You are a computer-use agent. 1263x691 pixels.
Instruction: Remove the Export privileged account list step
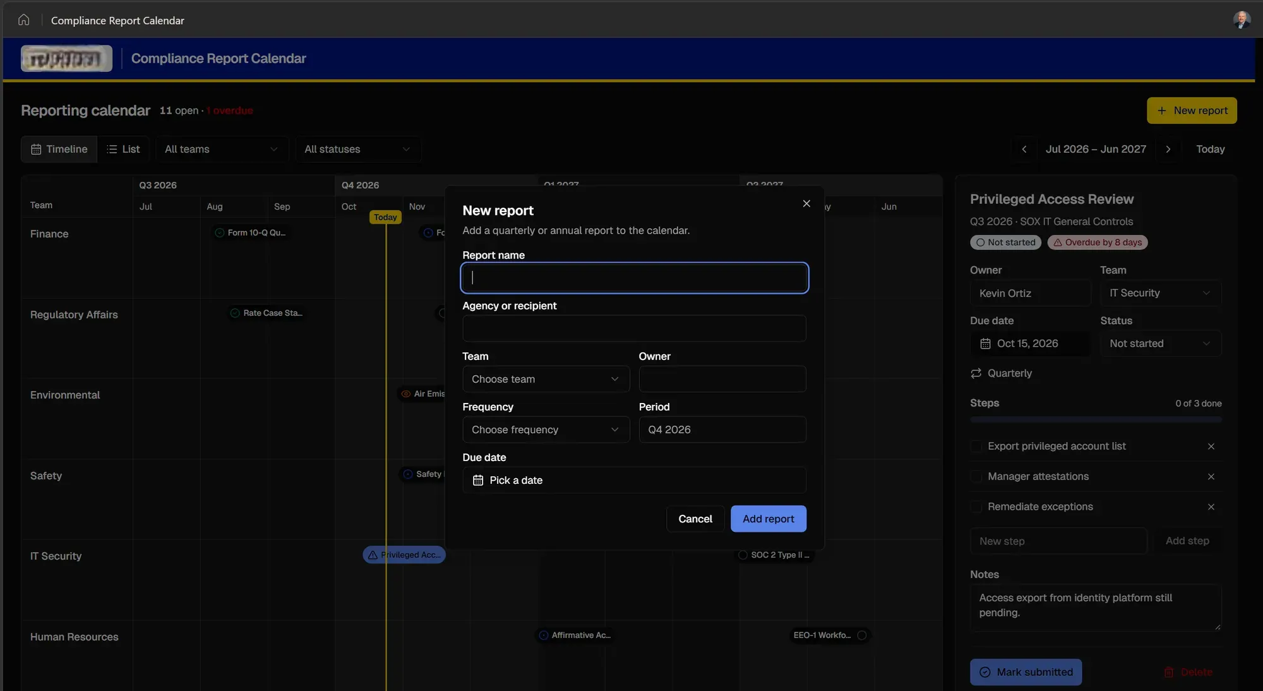[x=1211, y=447]
